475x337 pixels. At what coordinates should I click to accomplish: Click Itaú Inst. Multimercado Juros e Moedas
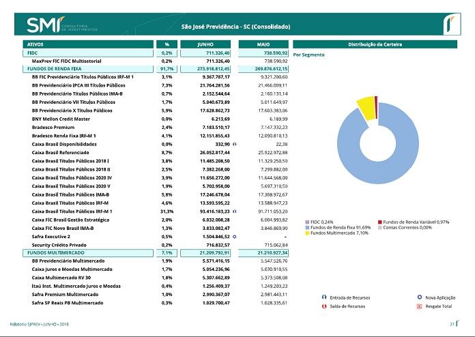[76, 286]
